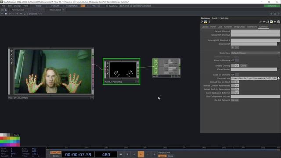Open Help menu
Image resolution: width=281 pixels, height=158 pixels.
pyautogui.click(x=26, y=6)
